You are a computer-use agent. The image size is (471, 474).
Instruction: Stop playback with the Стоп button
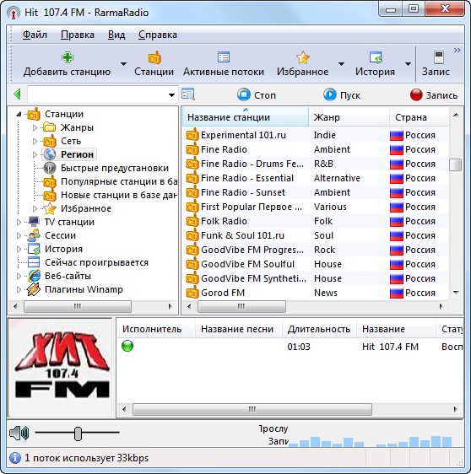click(257, 95)
